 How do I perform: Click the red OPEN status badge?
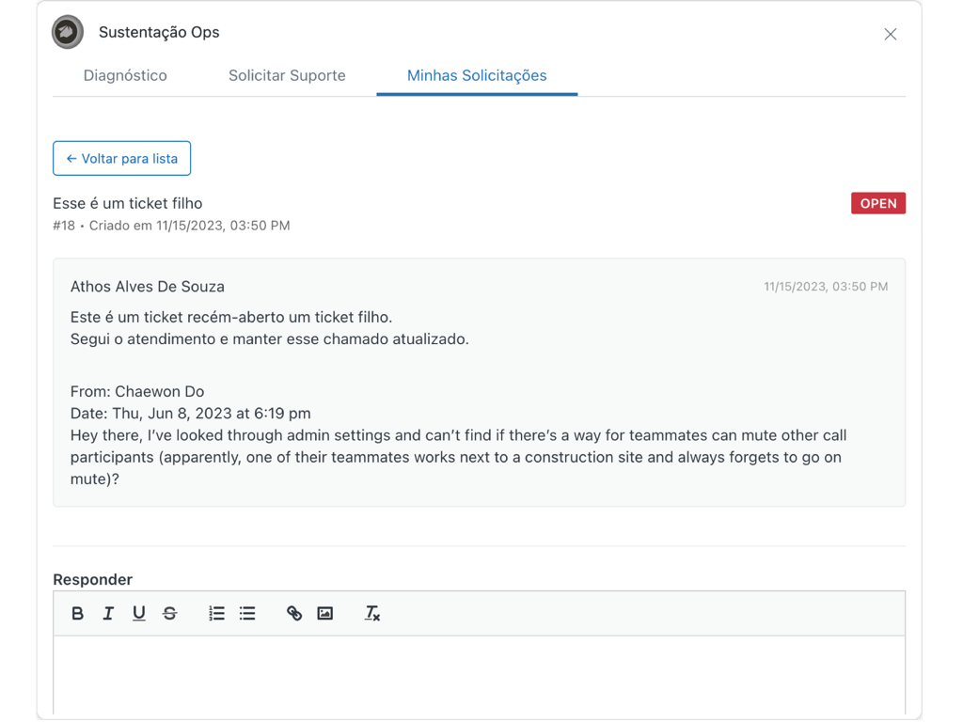[x=877, y=204]
